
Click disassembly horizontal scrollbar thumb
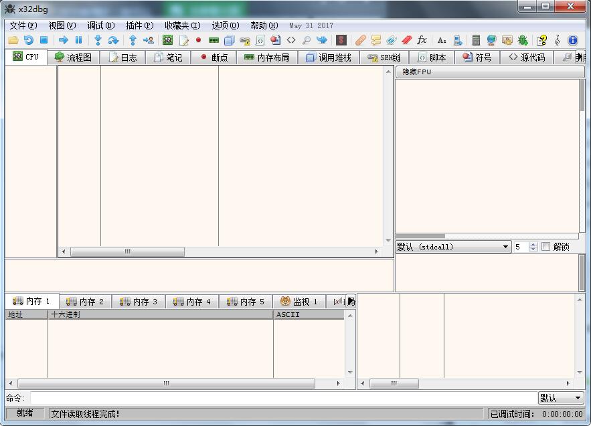[x=127, y=251]
